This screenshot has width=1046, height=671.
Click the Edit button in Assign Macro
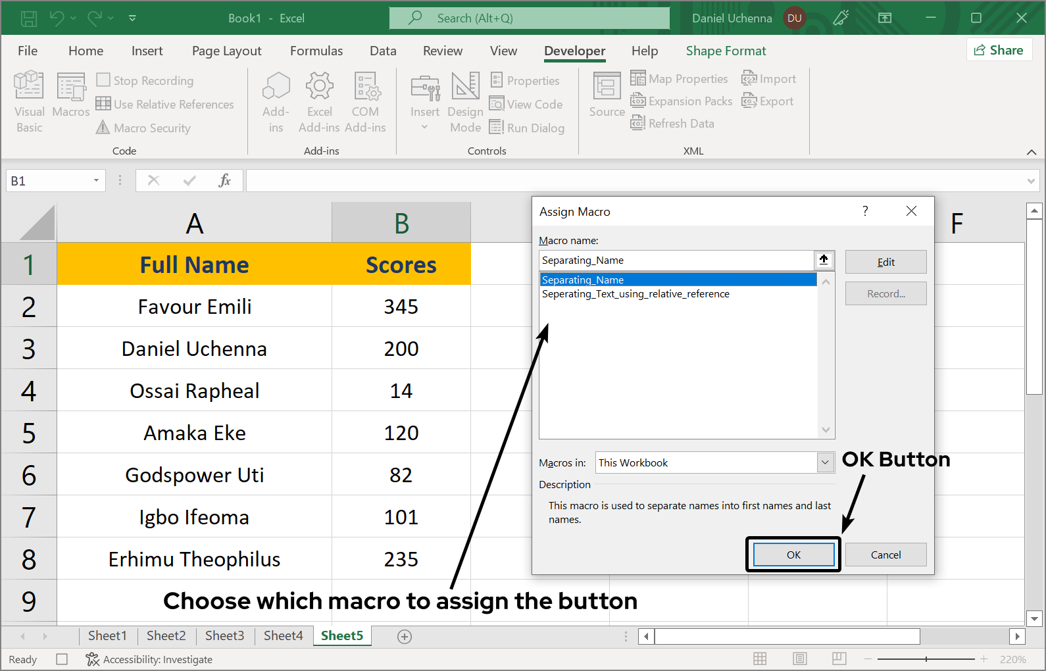click(x=885, y=262)
